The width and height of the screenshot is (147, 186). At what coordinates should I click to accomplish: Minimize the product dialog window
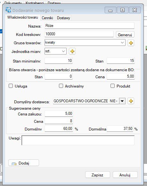[110, 10]
